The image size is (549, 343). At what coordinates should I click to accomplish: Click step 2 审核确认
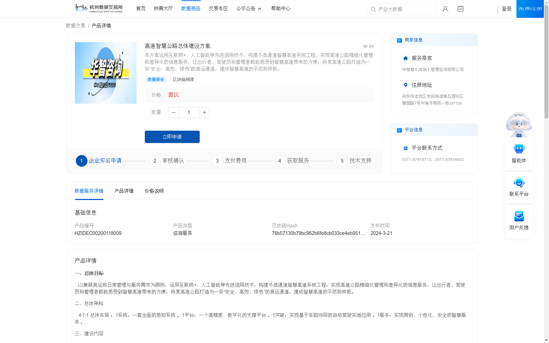click(x=167, y=161)
